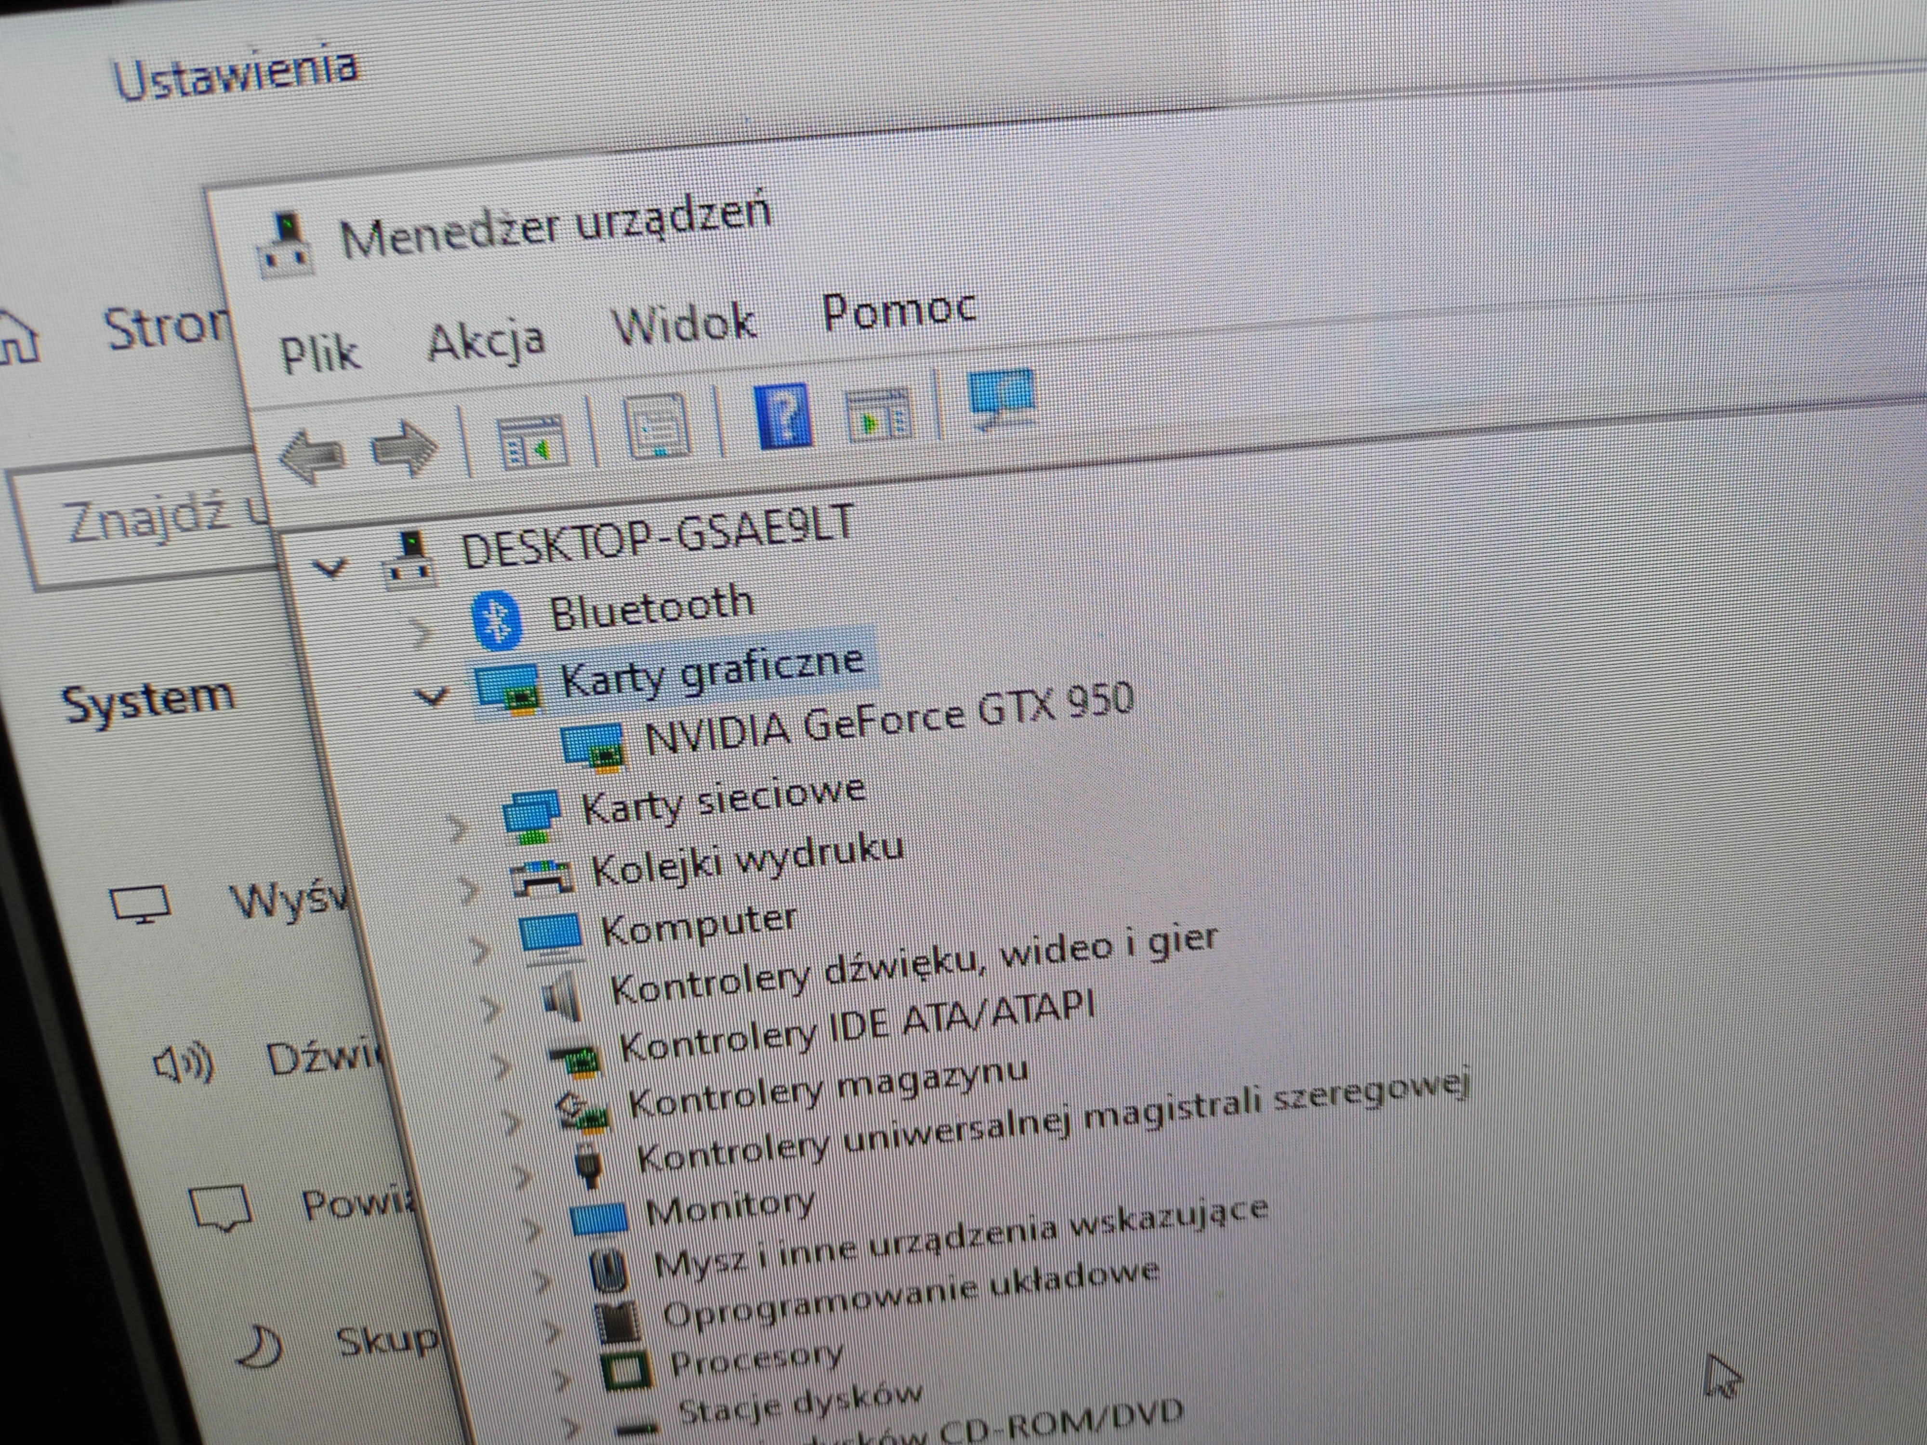This screenshot has height=1445, width=1927.
Task: Click the Procesory icon
Action: click(x=627, y=1370)
